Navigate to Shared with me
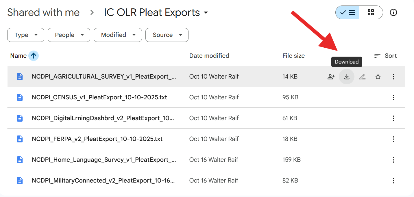 click(43, 12)
